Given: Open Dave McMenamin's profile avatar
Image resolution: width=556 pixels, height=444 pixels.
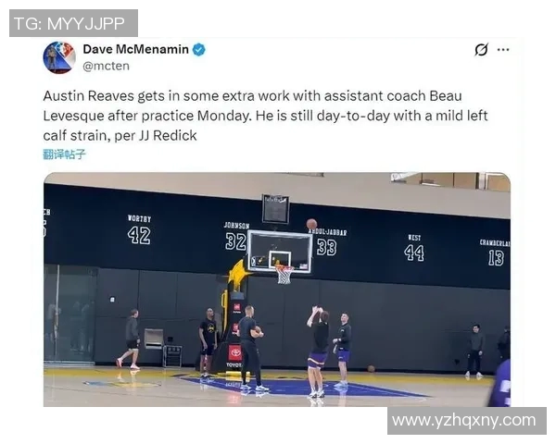Looking at the screenshot, I should (59, 57).
